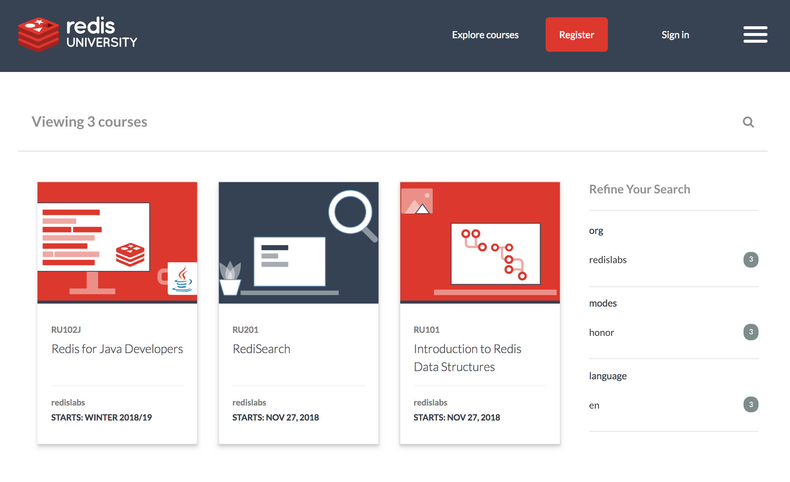Screen dimensions: 790x482
Task: Click the Redis for Java Developers title
Action: (x=117, y=349)
